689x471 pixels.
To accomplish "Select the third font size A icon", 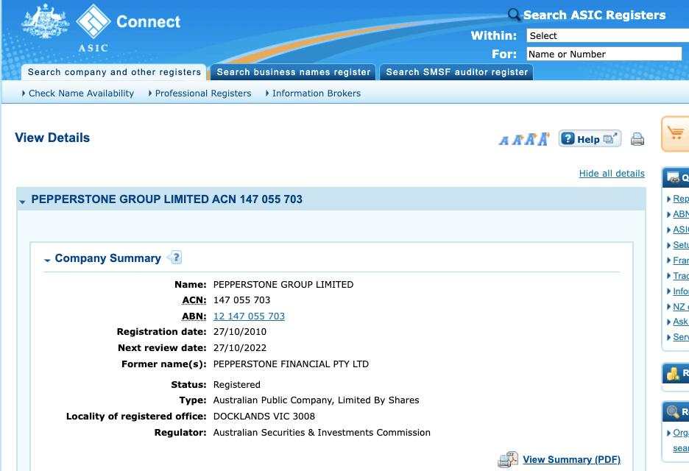I will [531, 139].
